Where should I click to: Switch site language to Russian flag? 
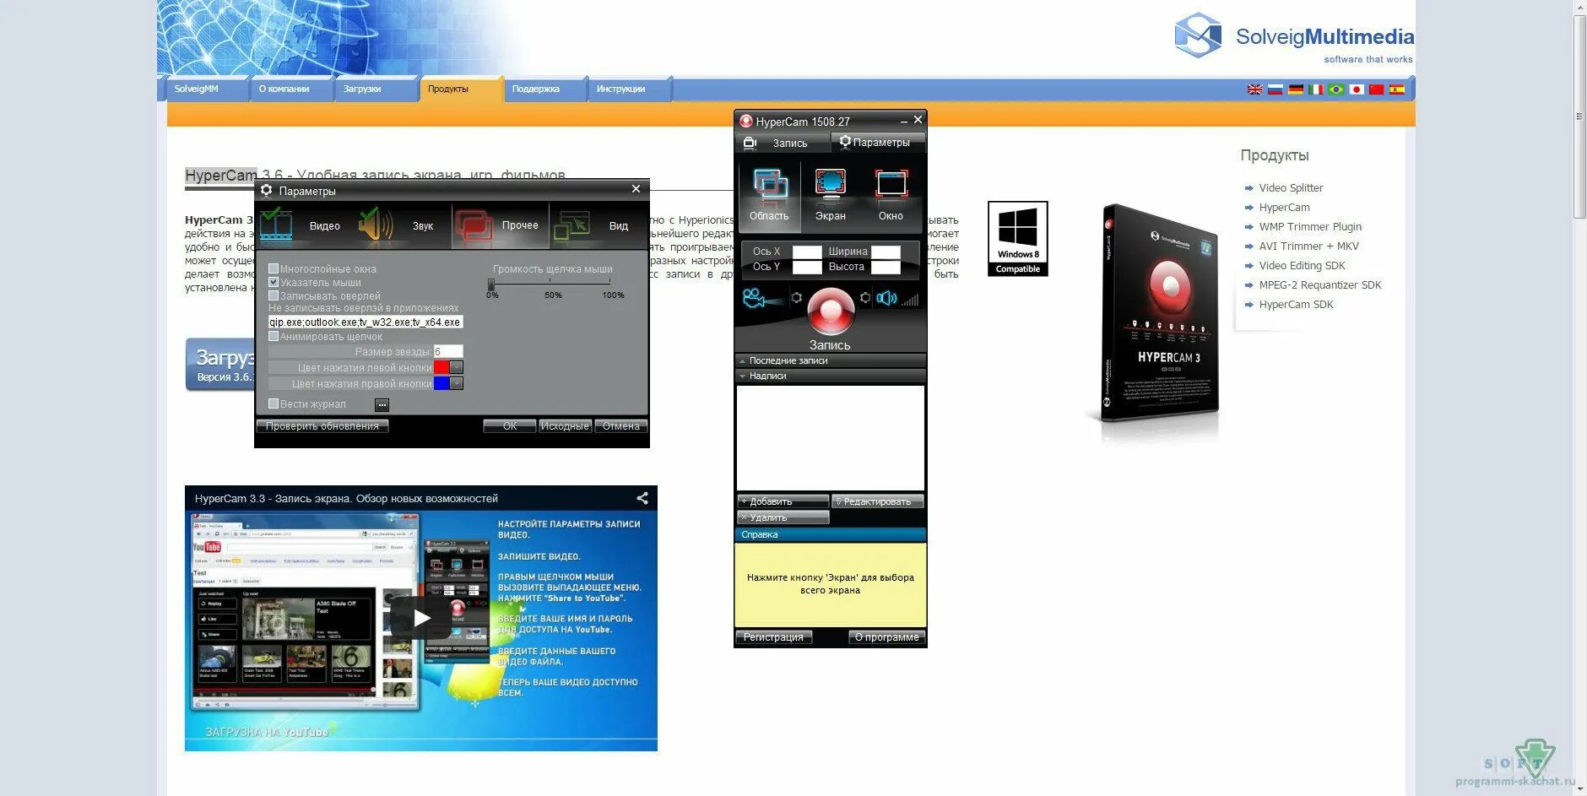(1276, 89)
